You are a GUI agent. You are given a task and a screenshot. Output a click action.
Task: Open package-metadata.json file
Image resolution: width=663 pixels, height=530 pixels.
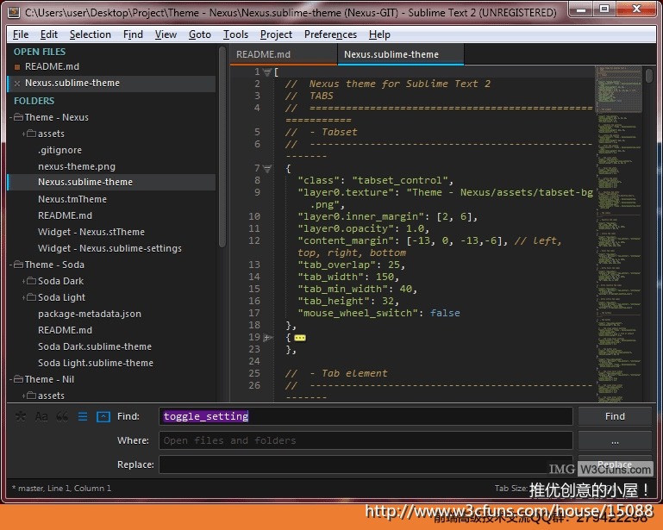pos(89,314)
